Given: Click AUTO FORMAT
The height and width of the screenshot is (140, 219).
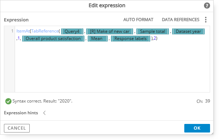Looking at the screenshot, I should (x=138, y=20).
